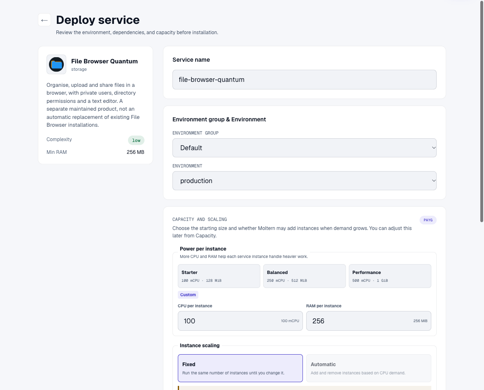Select the Starter power preset
This screenshot has height=390, width=484.
tap(219, 276)
